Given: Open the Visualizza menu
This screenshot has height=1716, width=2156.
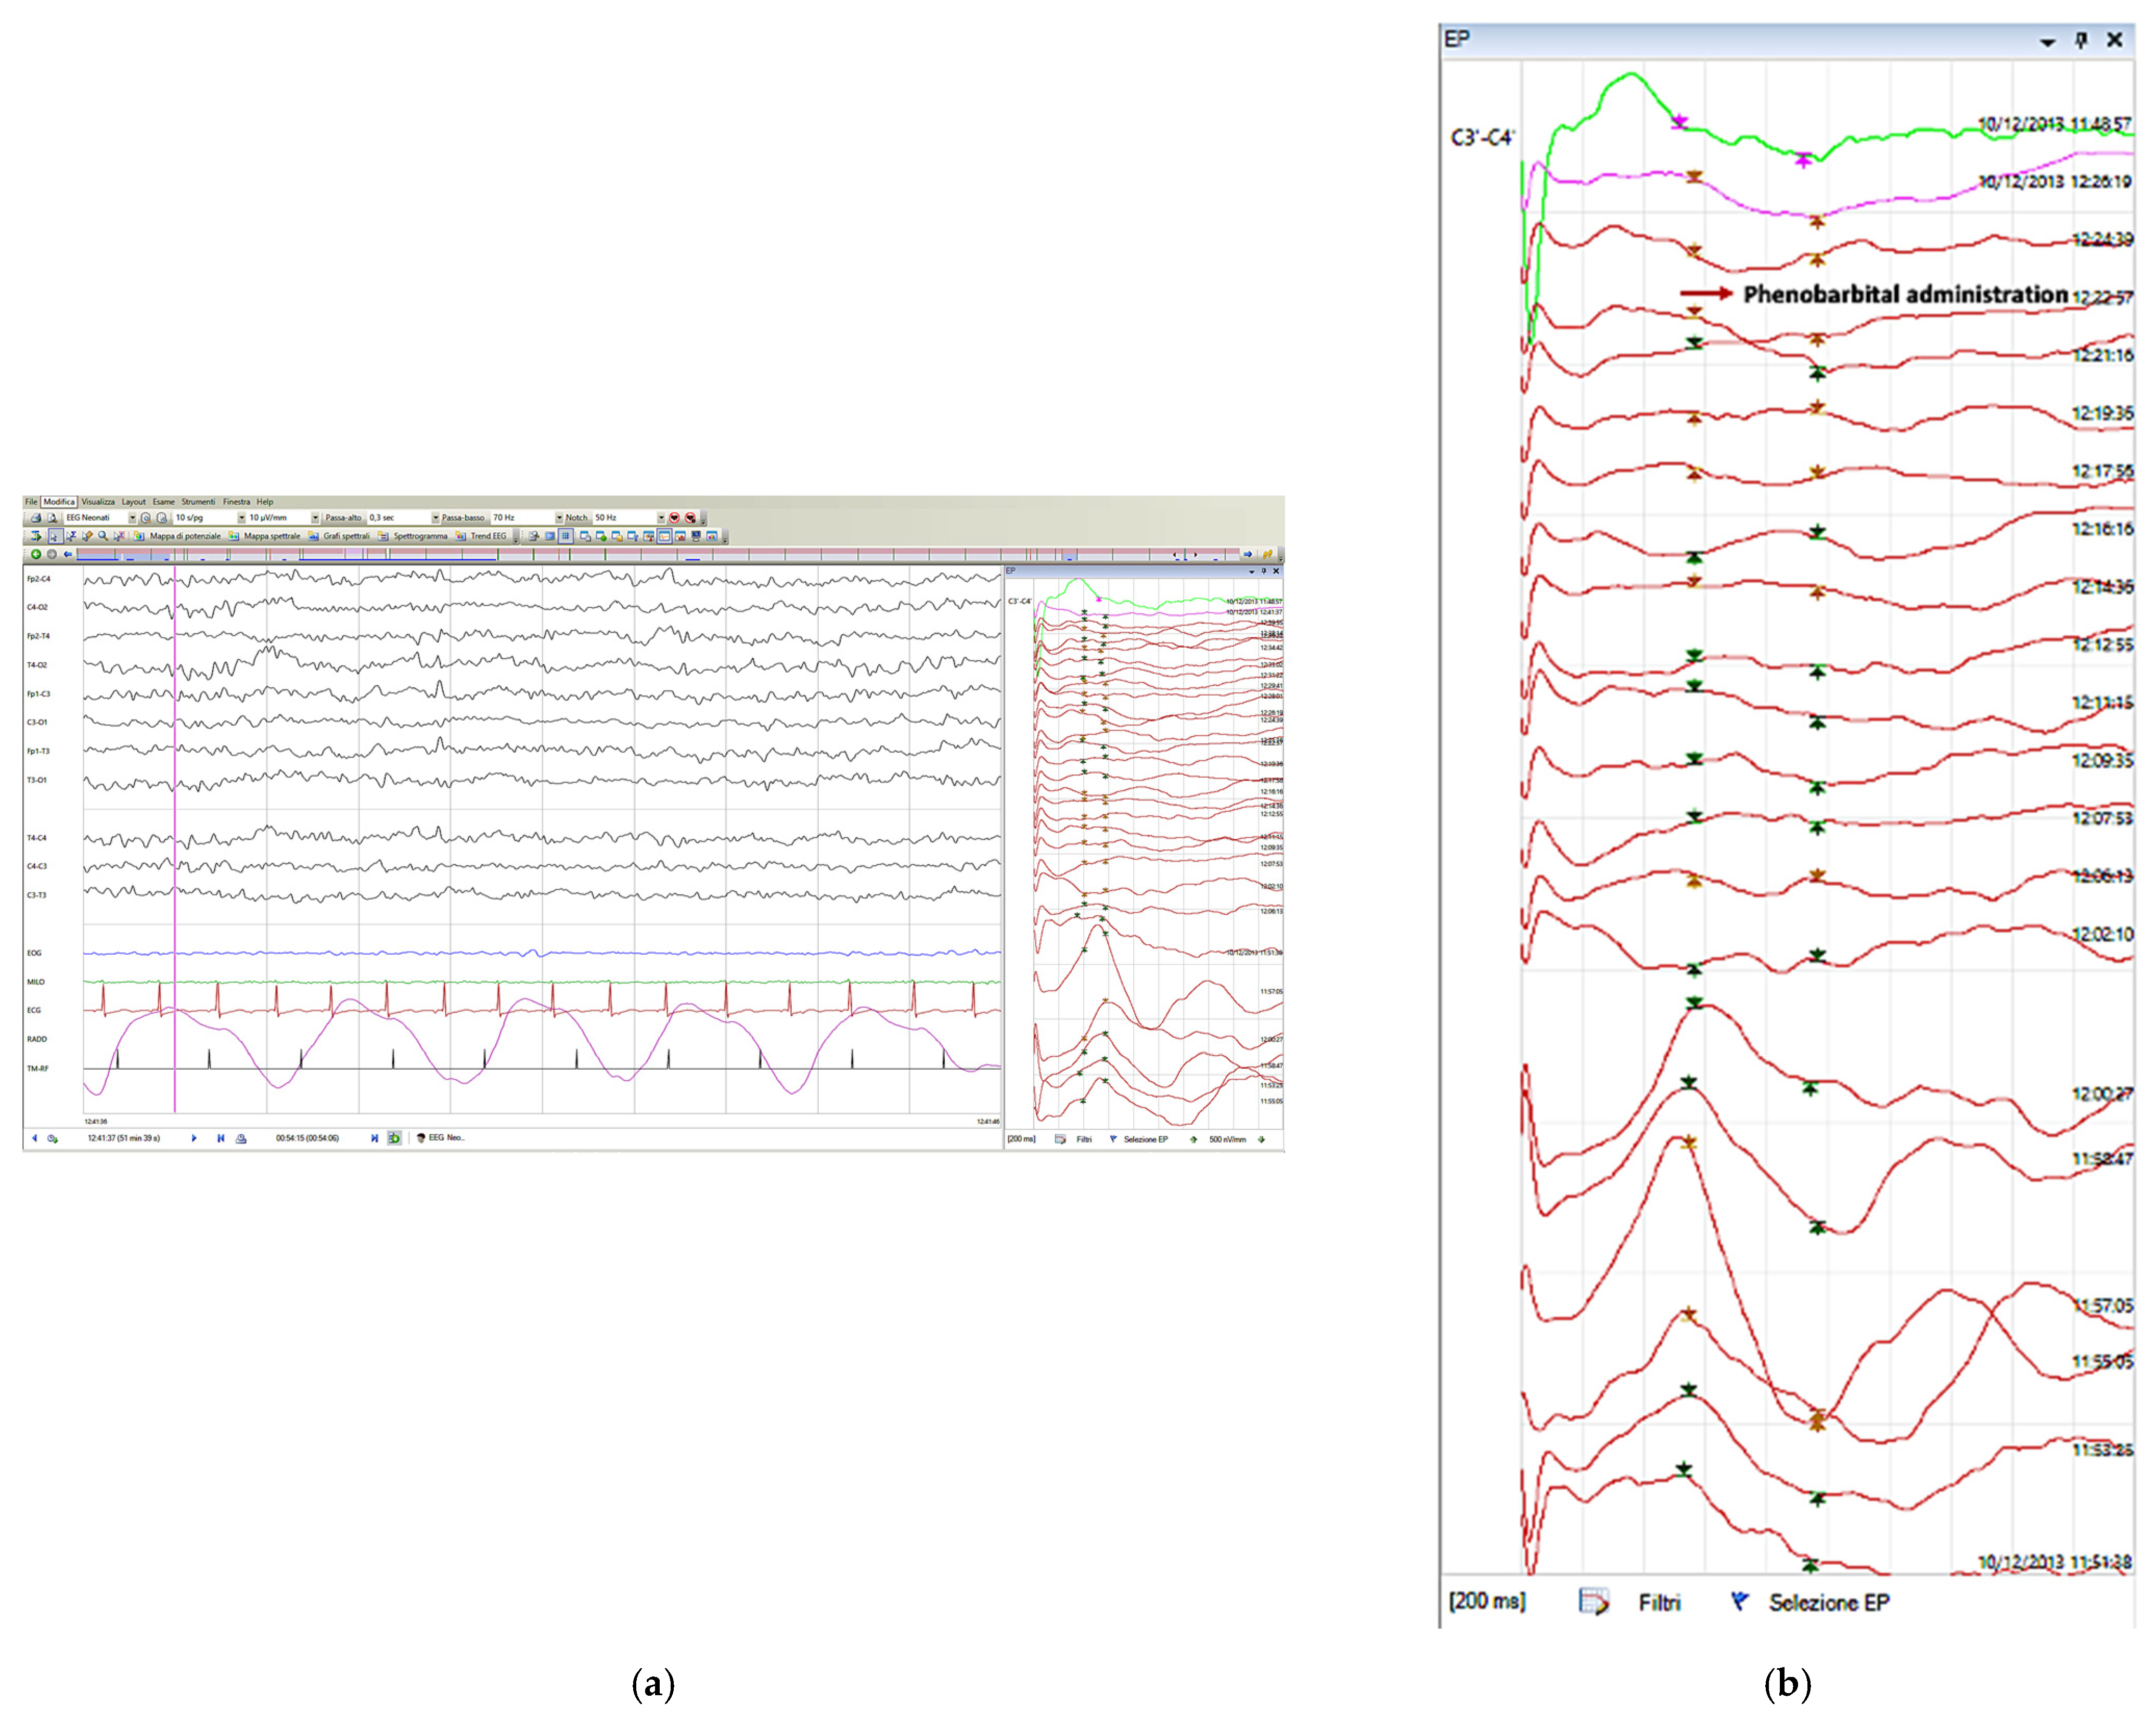Looking at the screenshot, I should (x=97, y=502).
